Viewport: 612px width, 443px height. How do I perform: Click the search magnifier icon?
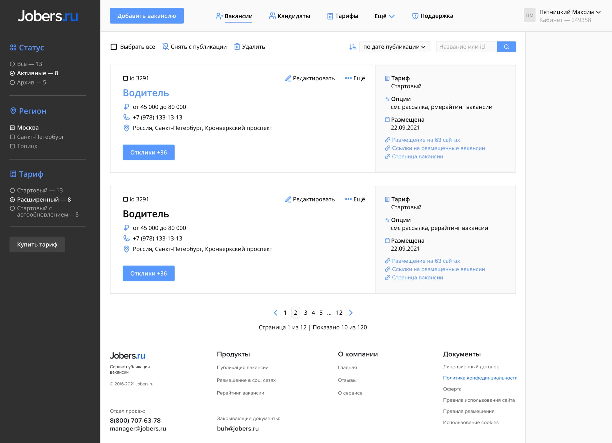506,47
